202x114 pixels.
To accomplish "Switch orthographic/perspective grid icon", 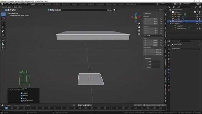I will [139, 34].
